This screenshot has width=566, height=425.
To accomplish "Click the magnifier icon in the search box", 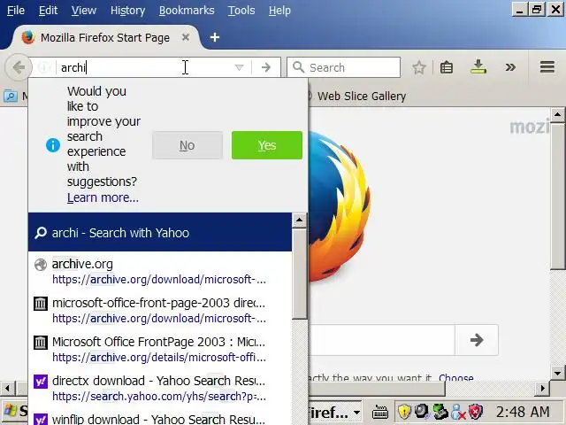I will click(298, 67).
